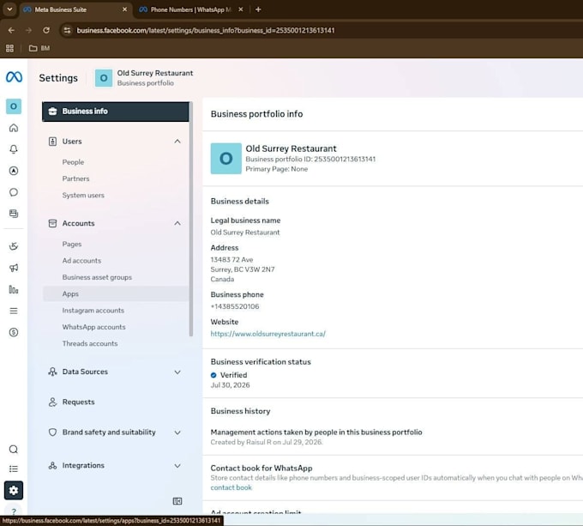Open the oldsurreyrestaurant.ca website link
583x526 pixels.
coord(267,334)
